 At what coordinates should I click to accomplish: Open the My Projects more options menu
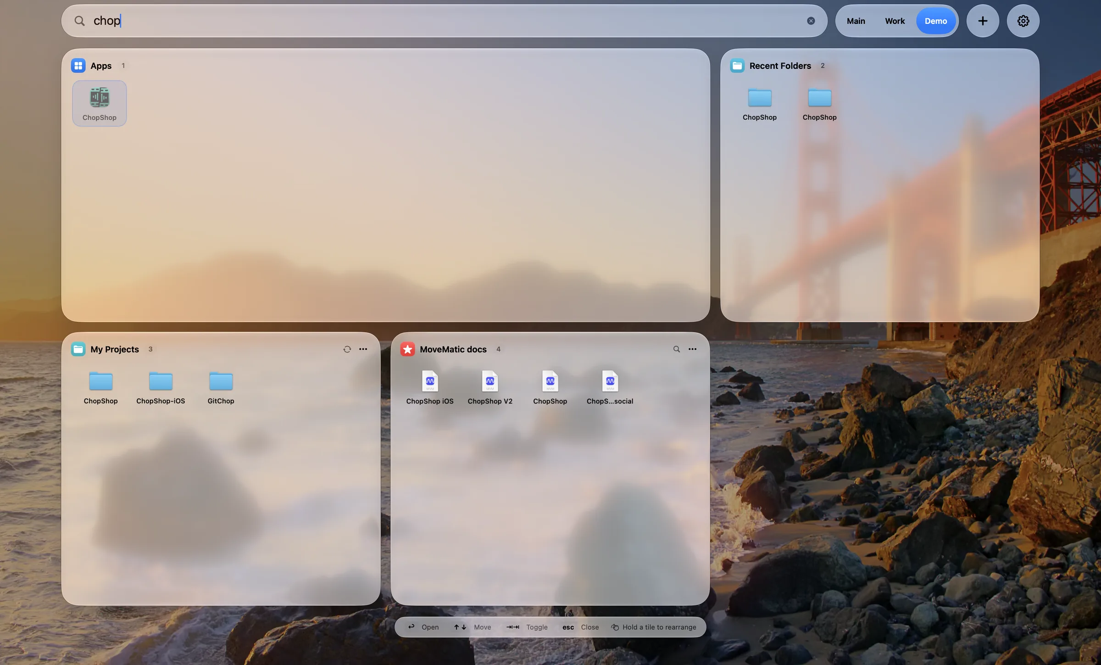coord(363,349)
